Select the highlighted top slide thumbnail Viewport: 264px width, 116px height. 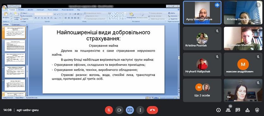[x=15, y=32]
